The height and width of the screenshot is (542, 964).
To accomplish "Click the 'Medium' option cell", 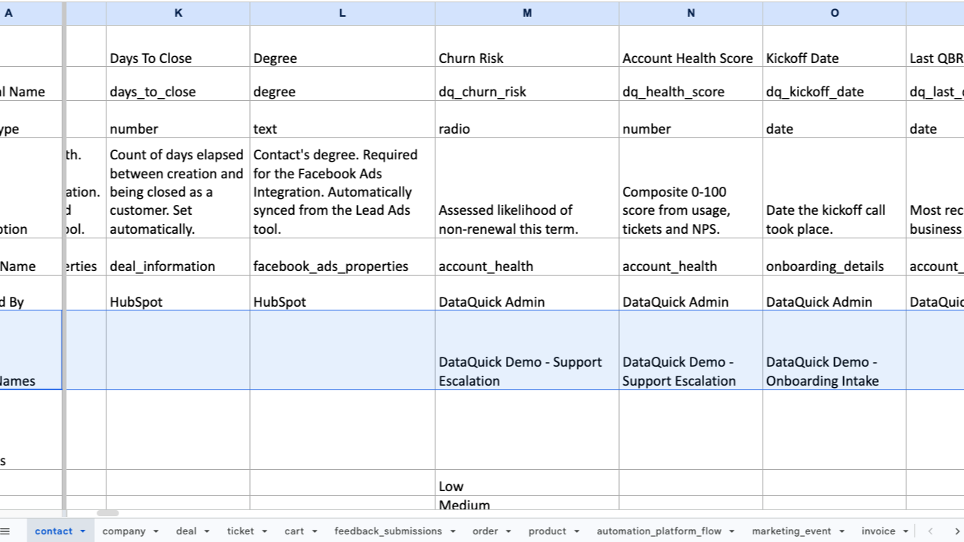I will coord(527,503).
